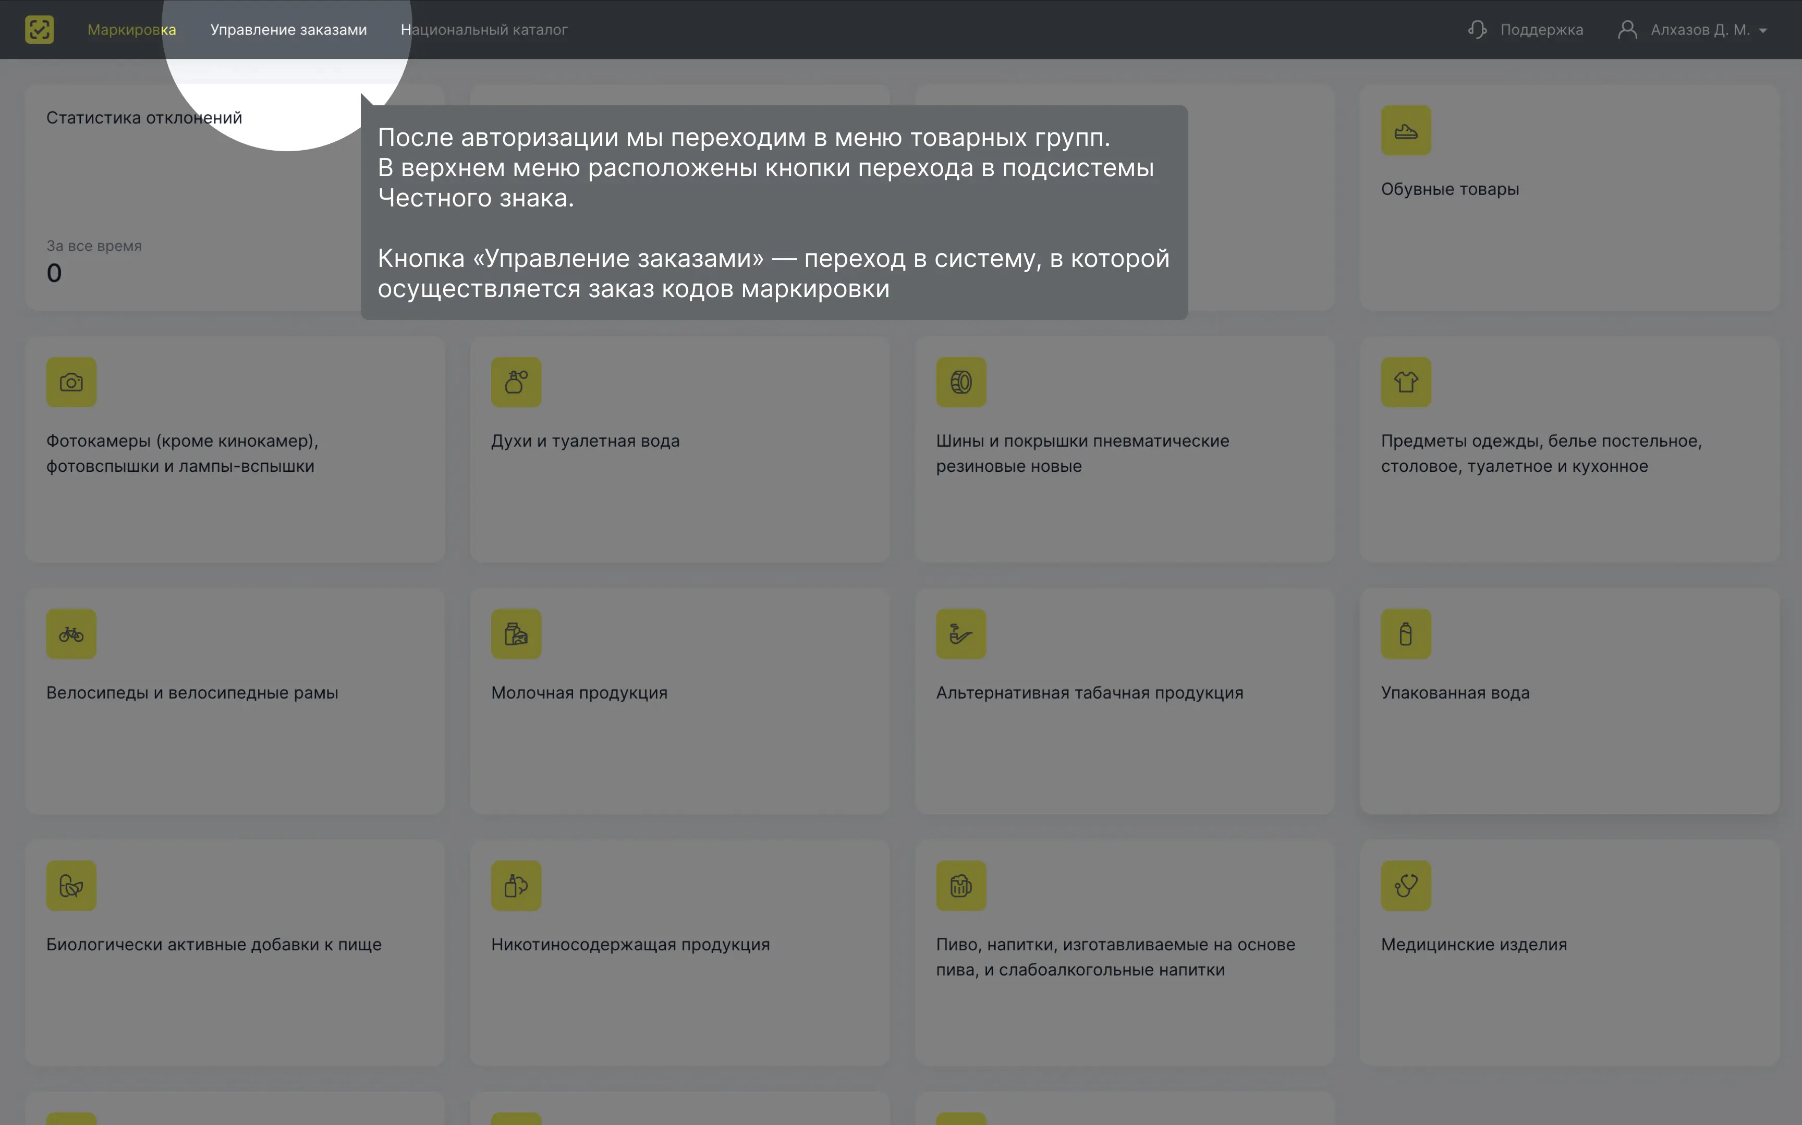The image size is (1802, 1125).
Task: Click the pills and leaf icon for БАД
Action: (x=71, y=885)
